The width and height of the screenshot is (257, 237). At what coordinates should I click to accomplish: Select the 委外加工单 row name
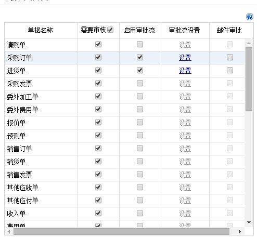point(22,97)
